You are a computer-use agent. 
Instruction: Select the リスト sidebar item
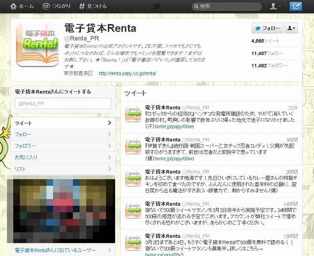63,169
